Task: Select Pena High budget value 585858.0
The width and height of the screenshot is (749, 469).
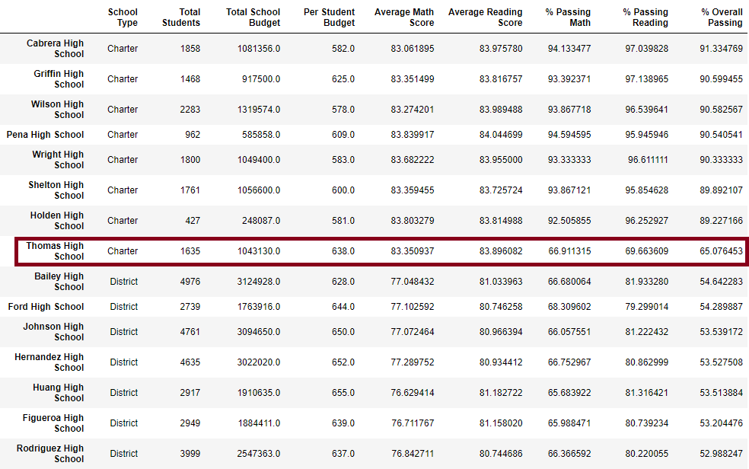Action: [x=261, y=135]
